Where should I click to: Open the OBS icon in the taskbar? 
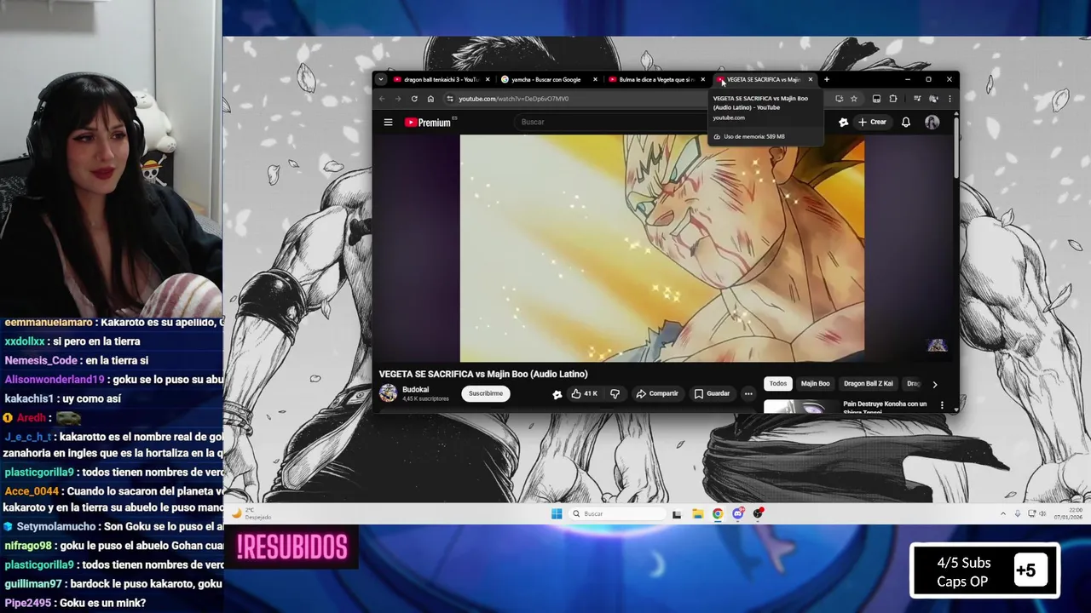click(x=758, y=513)
